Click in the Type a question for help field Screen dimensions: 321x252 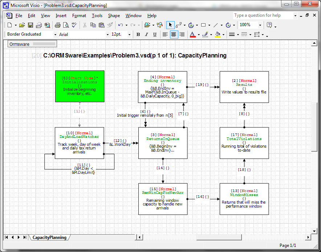tap(263, 15)
